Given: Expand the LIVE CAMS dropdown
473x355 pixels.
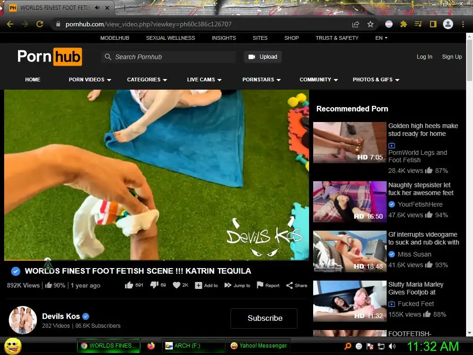Looking at the screenshot, I should [204, 80].
